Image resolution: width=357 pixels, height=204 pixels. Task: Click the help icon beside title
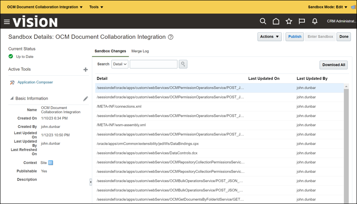point(171,37)
